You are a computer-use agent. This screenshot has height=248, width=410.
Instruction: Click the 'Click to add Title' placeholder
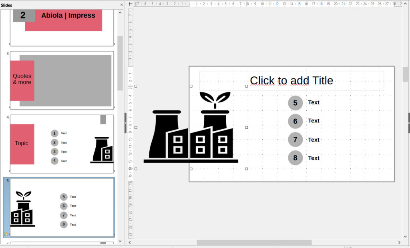tap(291, 80)
